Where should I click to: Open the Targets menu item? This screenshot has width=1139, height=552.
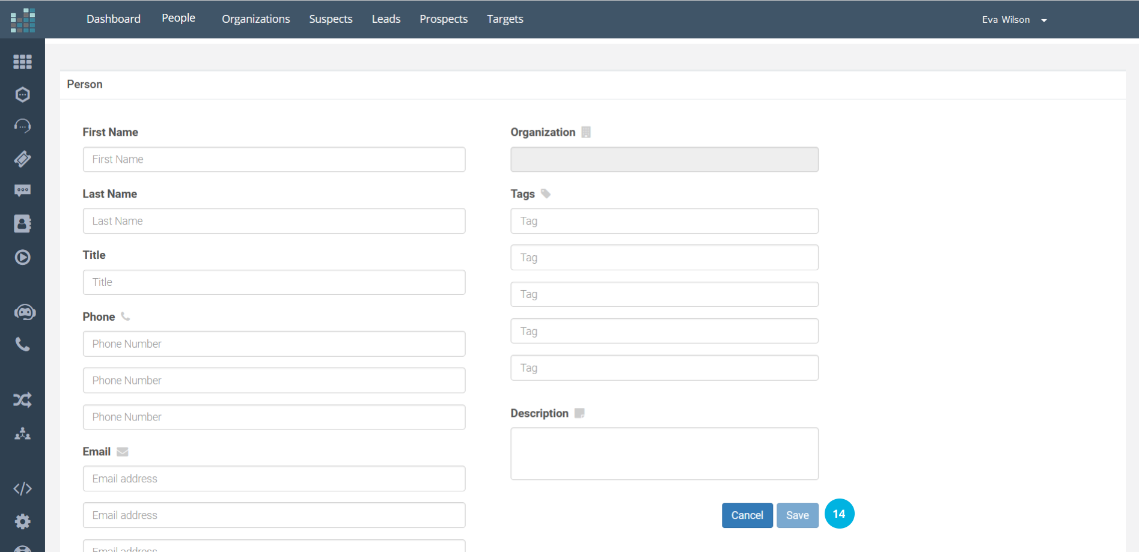[x=505, y=19]
